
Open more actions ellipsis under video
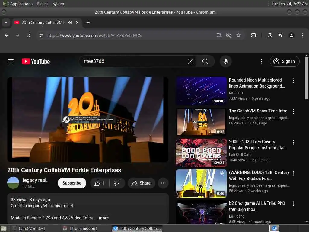tap(163, 183)
